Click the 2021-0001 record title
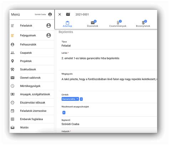Viewport: 169px width, 145px height. [x=82, y=15]
